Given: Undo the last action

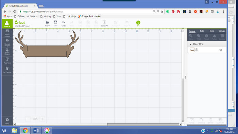Looking at the screenshot, I should point(64,23).
